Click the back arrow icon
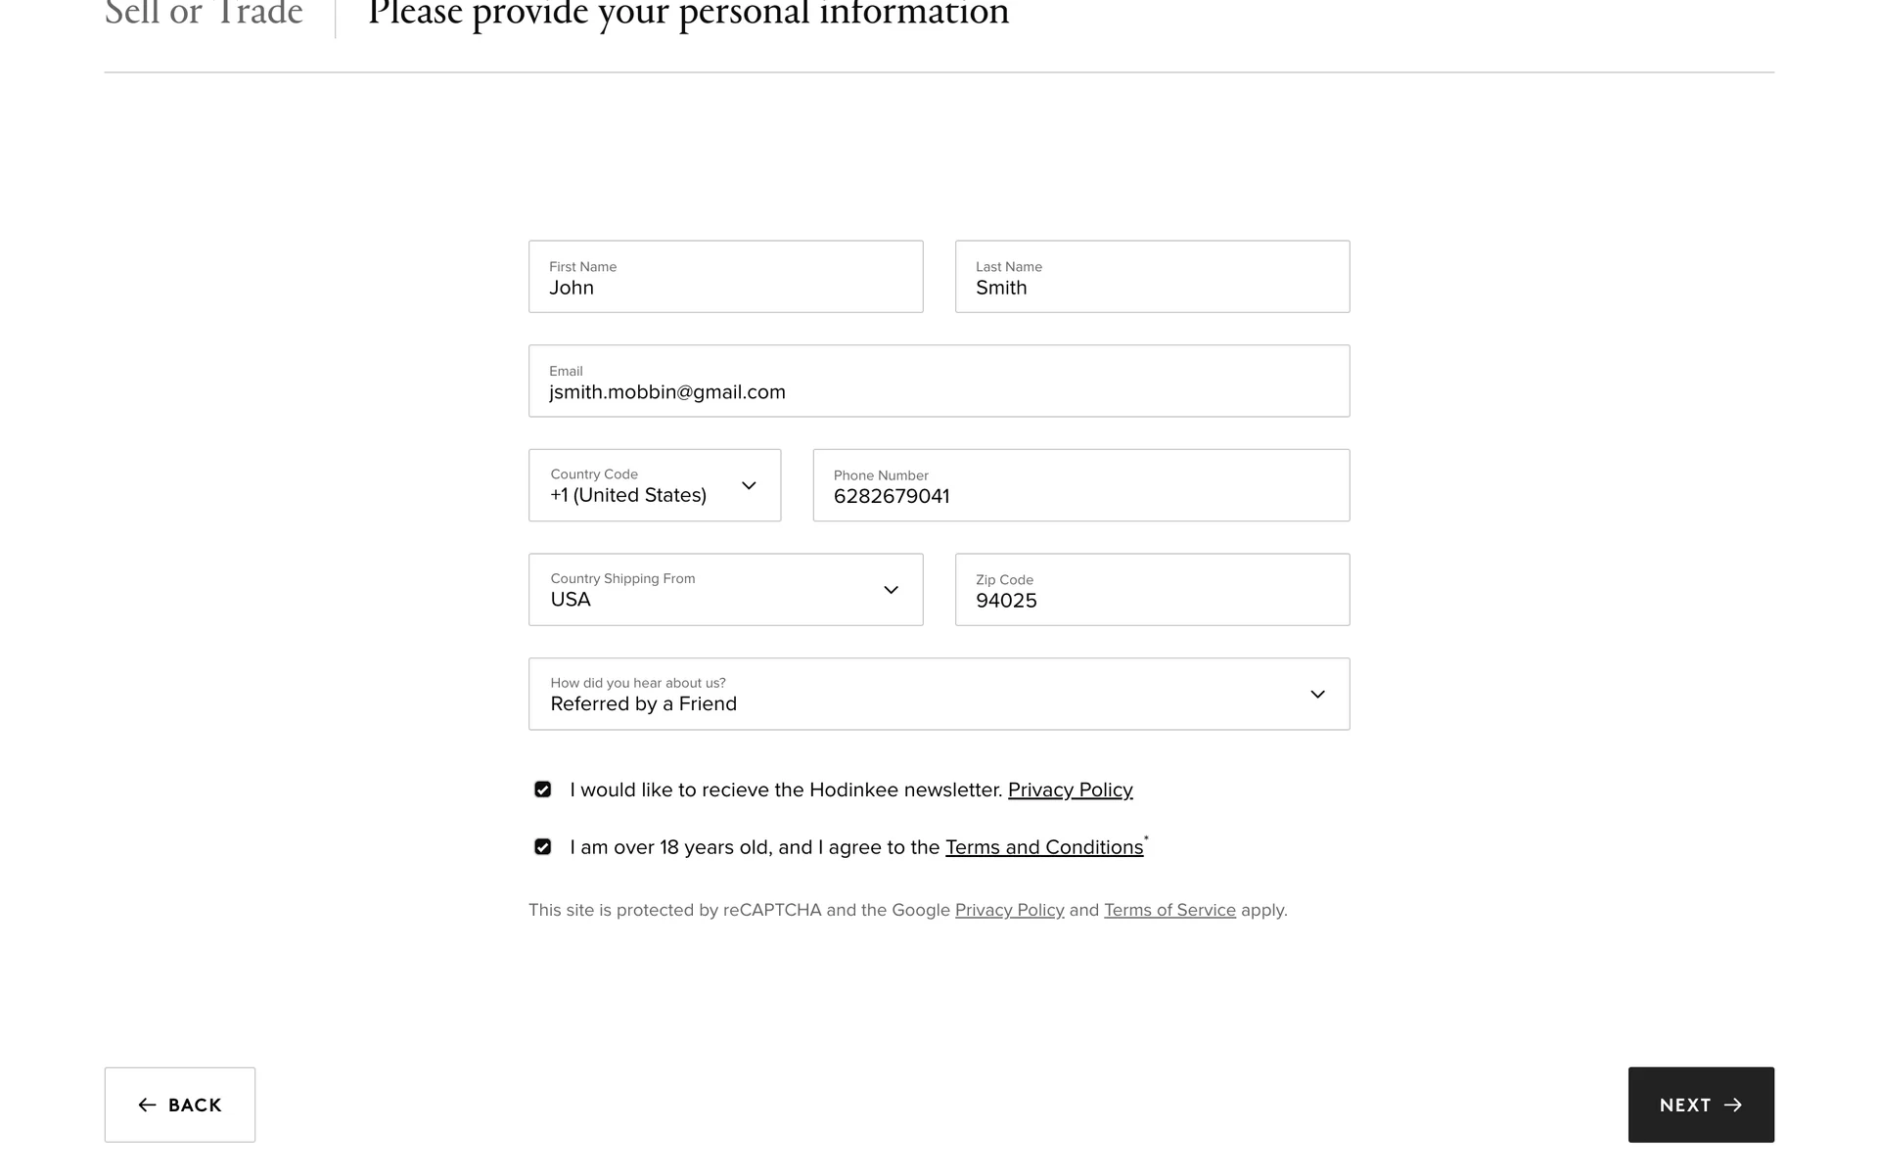The width and height of the screenshot is (1879, 1174). [x=147, y=1105]
